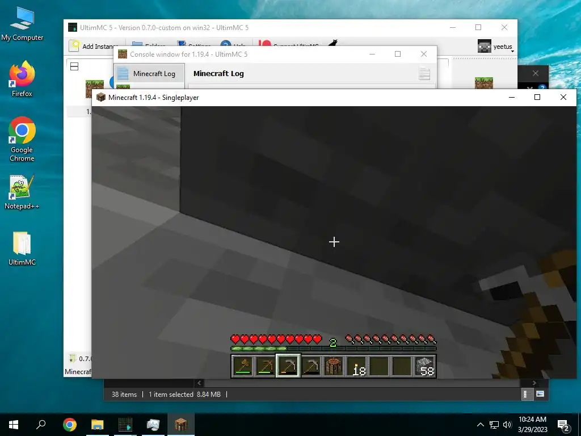
Task: Switch to UltimMC taskbar icon
Action: pyautogui.click(x=125, y=425)
